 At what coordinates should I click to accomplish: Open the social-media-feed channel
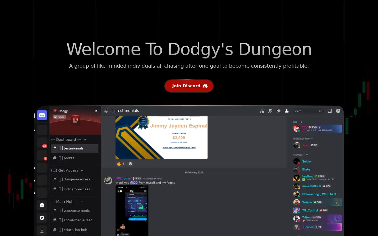(x=75, y=220)
